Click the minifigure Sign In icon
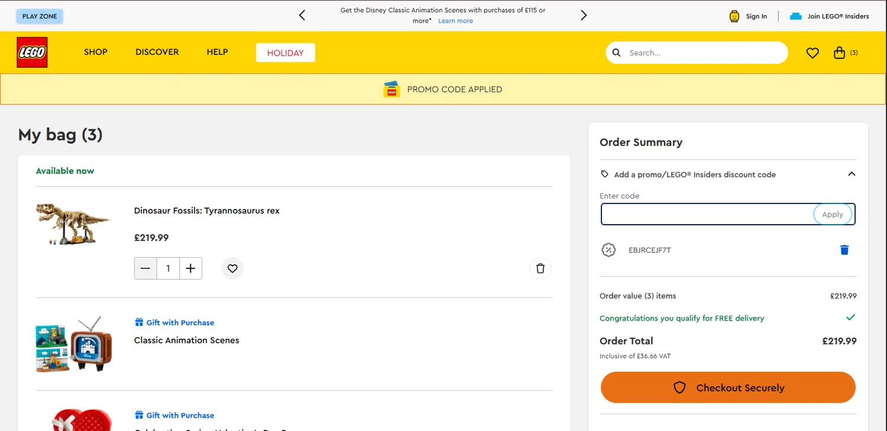 tap(734, 17)
